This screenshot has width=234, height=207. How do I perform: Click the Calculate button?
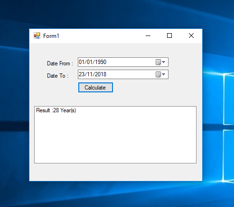pyautogui.click(x=95, y=87)
